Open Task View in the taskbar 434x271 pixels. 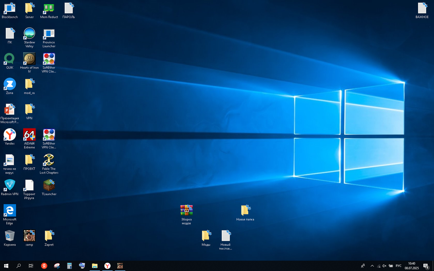[x=31, y=266]
